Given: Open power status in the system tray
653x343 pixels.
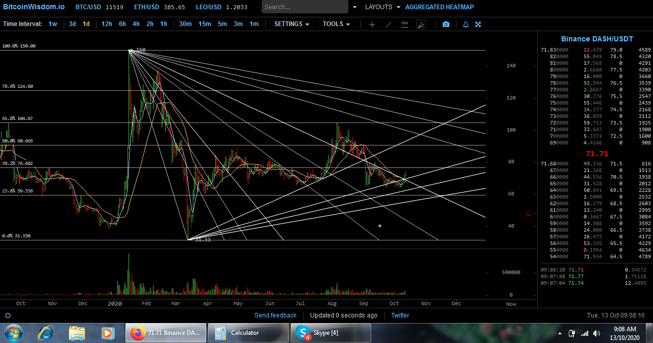Looking at the screenshot, I should click(572, 333).
